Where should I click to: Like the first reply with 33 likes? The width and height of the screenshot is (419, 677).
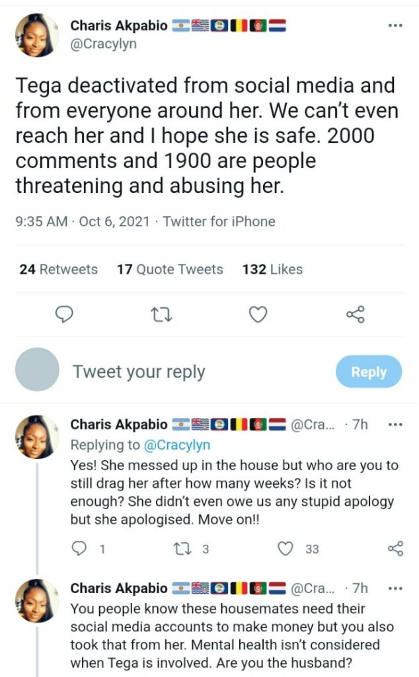(x=286, y=548)
